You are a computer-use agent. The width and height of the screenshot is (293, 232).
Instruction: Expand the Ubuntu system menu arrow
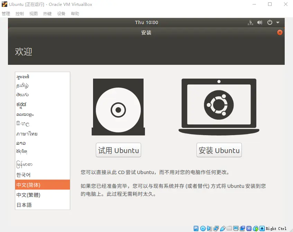tap(278, 22)
